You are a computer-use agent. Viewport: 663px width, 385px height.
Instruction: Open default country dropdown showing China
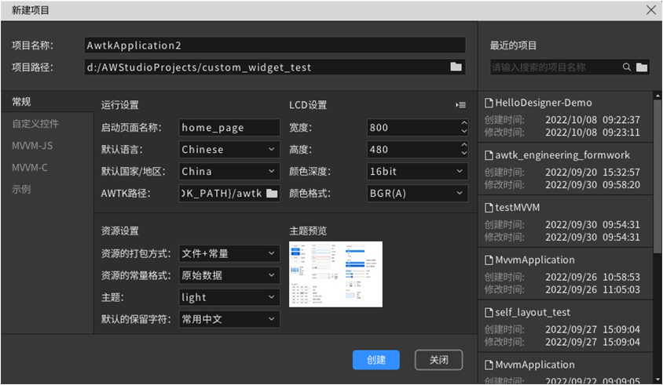(x=229, y=172)
